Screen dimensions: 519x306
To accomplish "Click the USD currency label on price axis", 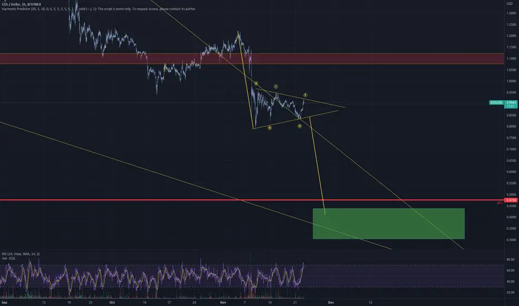I will tap(510, 3).
